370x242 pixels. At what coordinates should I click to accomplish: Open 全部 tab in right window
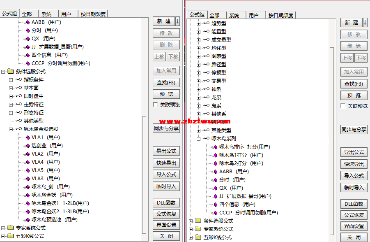coord(217,15)
